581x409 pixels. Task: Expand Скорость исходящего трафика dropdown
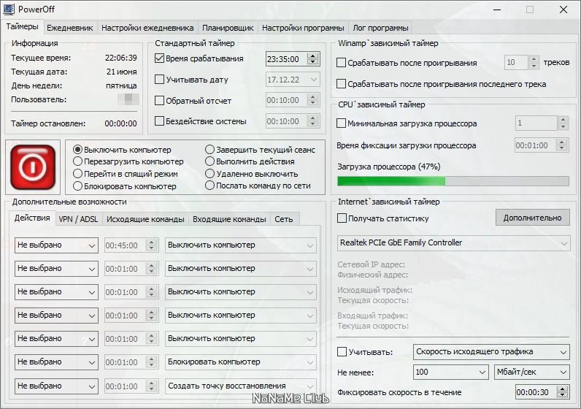[491, 351]
